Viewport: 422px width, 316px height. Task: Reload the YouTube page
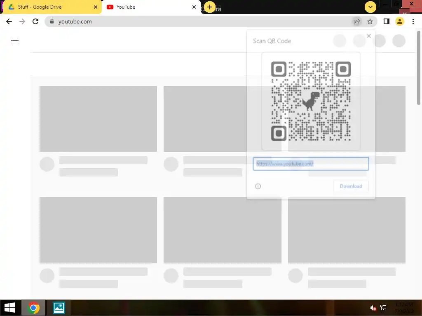click(35, 21)
